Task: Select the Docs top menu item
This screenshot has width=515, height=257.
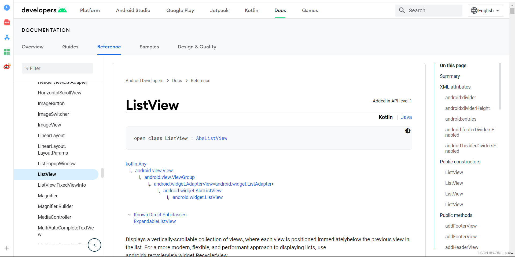Action: pos(280,10)
